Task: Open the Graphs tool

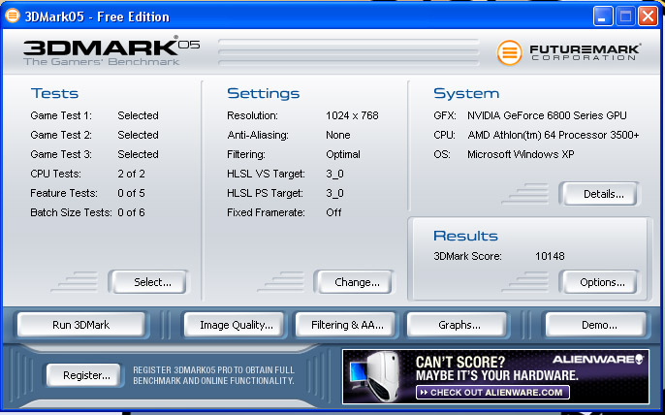Action: [457, 325]
